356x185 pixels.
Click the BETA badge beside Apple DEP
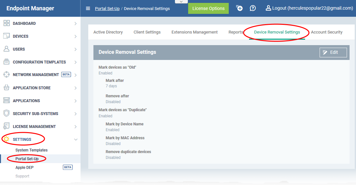pyautogui.click(x=68, y=167)
